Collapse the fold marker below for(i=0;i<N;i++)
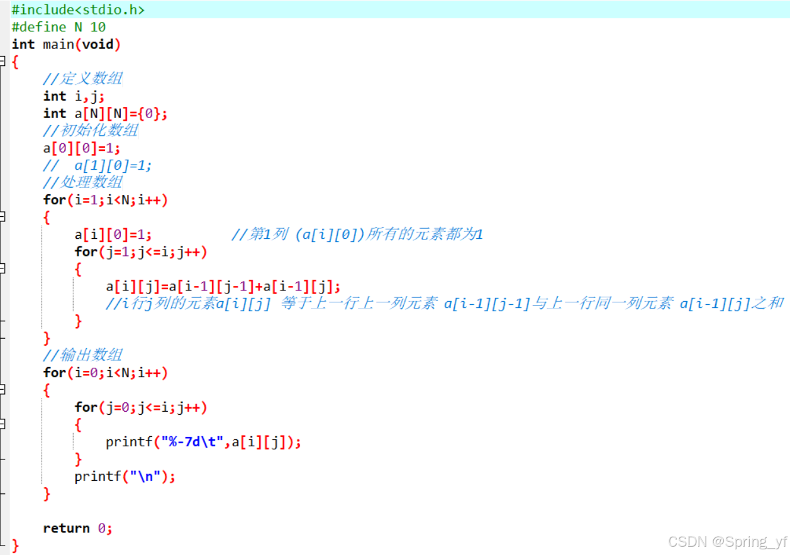The image size is (790, 555). (x=2, y=390)
